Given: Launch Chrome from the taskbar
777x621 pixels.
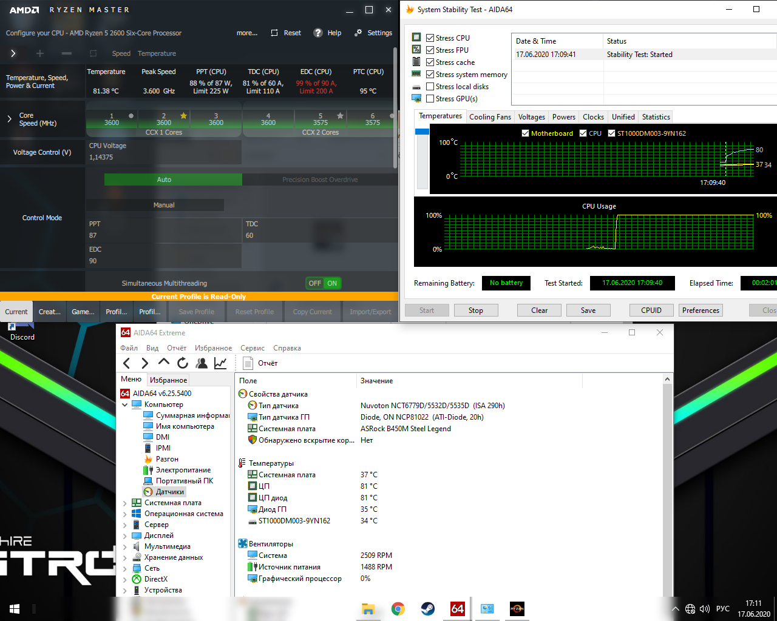Looking at the screenshot, I should coord(398,608).
